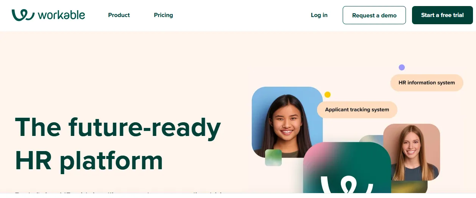
Task: Open the blonde woman's photo card
Action: (412, 151)
